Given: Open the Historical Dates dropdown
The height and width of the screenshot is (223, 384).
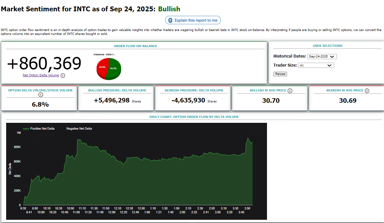Looking at the screenshot, I should point(322,57).
